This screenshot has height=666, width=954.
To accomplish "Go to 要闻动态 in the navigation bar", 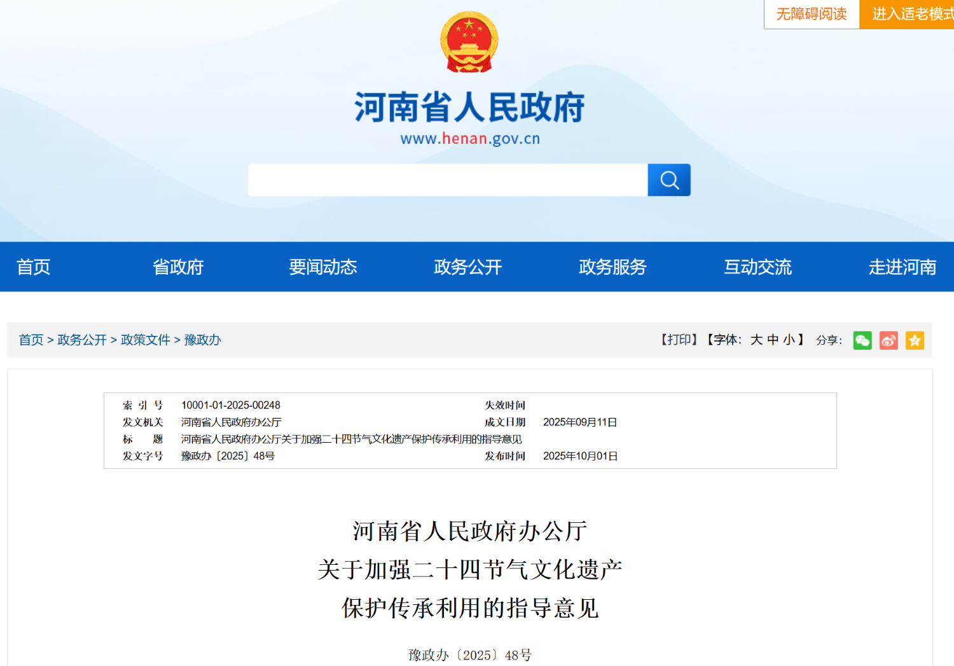I will tap(323, 267).
